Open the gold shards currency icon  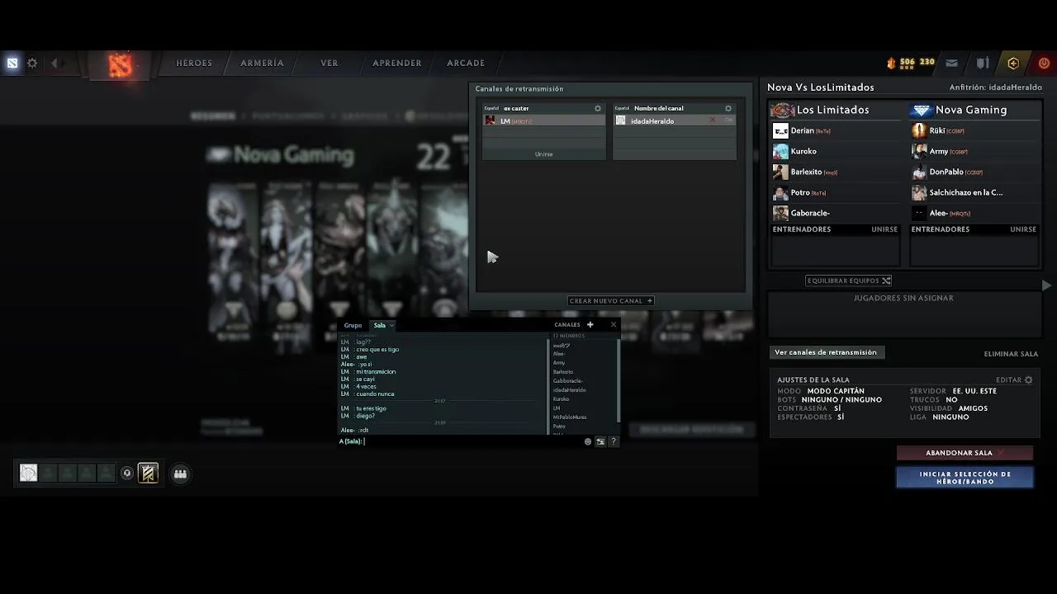891,63
